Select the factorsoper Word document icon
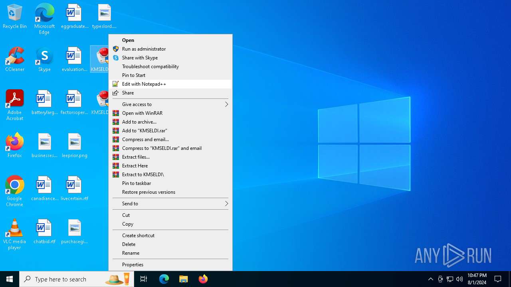This screenshot has width=511, height=287. tap(74, 103)
